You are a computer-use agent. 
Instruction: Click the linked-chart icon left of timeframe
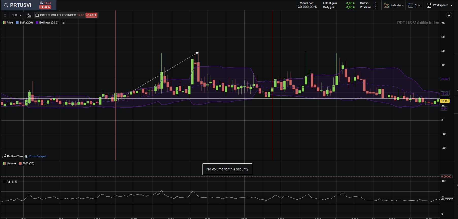[5, 15]
